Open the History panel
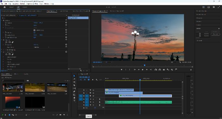The image size is (222, 119). [x=199, y=25]
